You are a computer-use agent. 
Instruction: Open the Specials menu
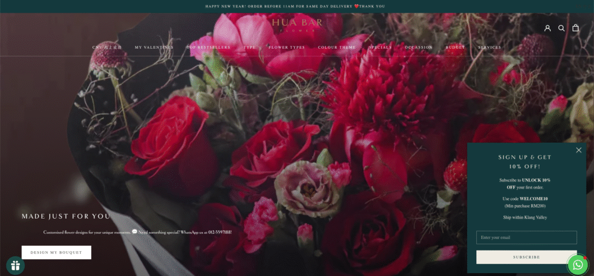pyautogui.click(x=381, y=48)
